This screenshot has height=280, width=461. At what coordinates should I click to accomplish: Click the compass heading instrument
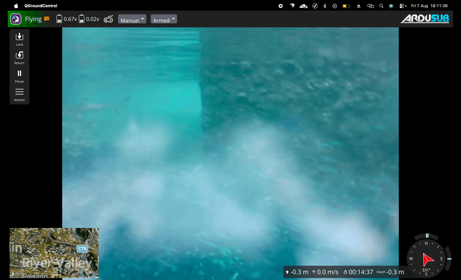pyautogui.click(x=426, y=259)
